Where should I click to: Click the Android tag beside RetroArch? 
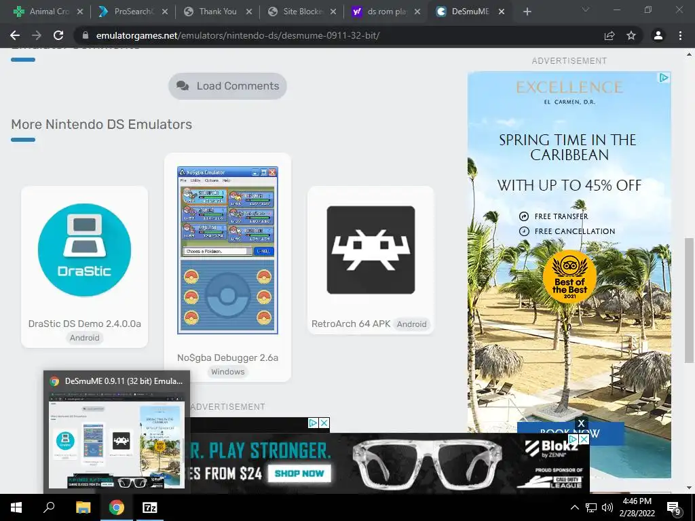(x=411, y=324)
